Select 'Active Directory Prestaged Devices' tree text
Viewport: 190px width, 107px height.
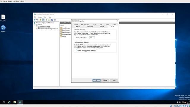48,29
